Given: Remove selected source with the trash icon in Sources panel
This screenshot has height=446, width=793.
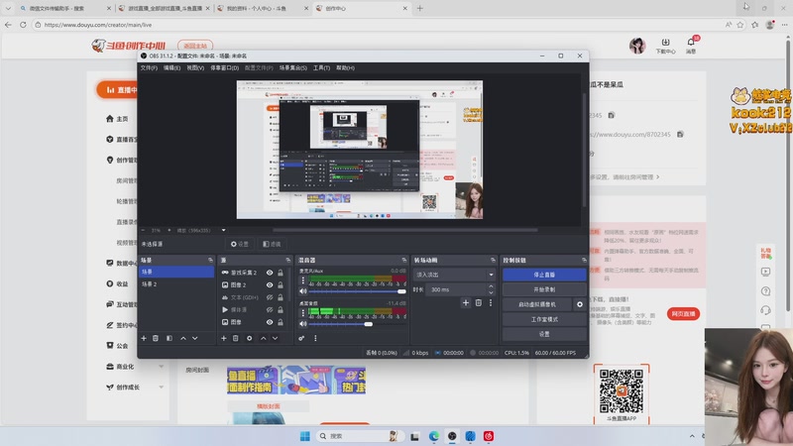Looking at the screenshot, I should (236, 338).
